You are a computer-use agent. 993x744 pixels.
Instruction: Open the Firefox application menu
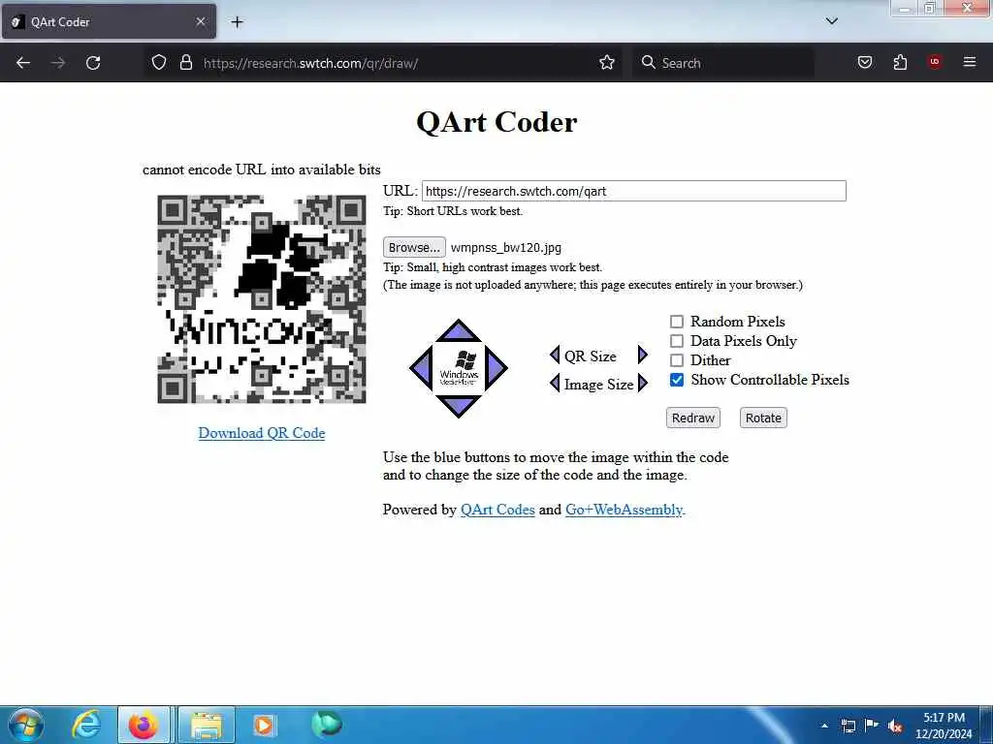click(x=970, y=62)
